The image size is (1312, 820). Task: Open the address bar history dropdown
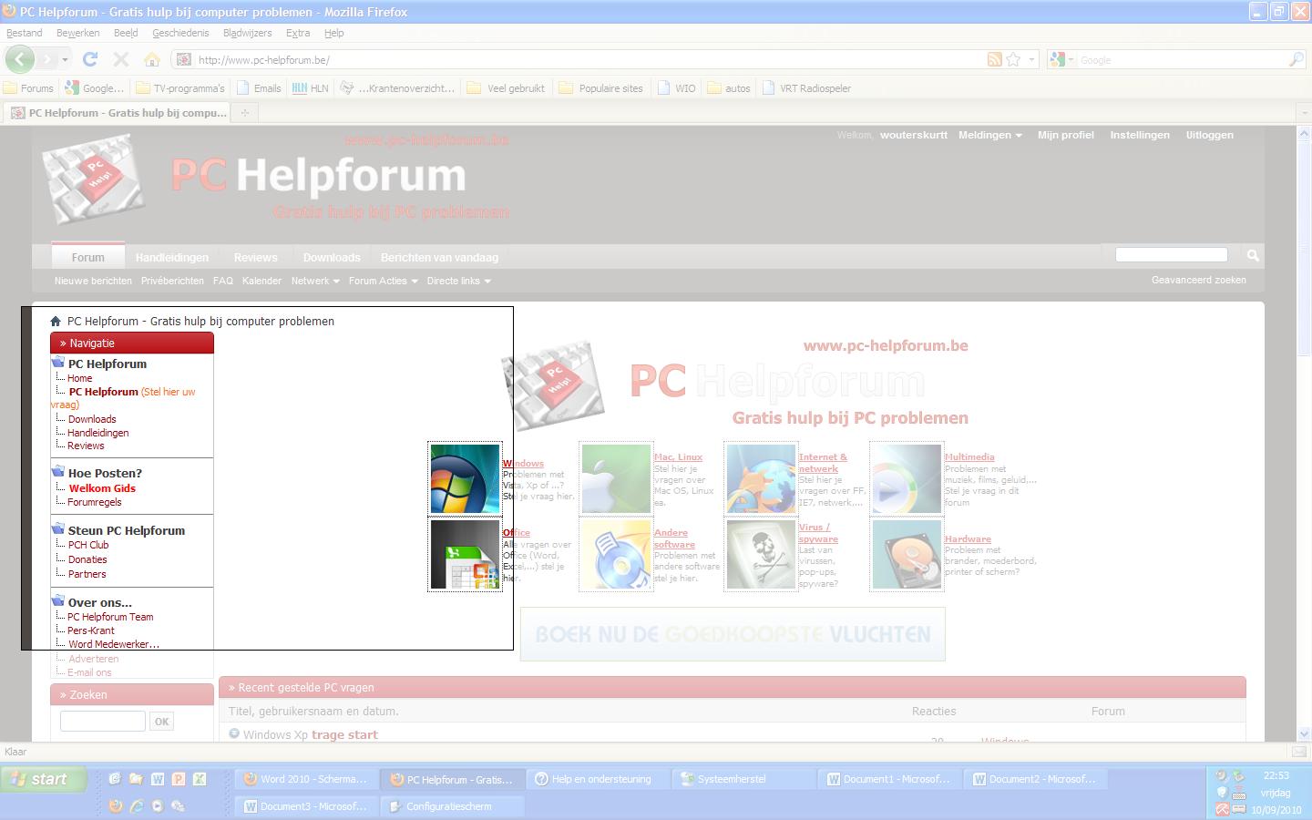click(1031, 59)
